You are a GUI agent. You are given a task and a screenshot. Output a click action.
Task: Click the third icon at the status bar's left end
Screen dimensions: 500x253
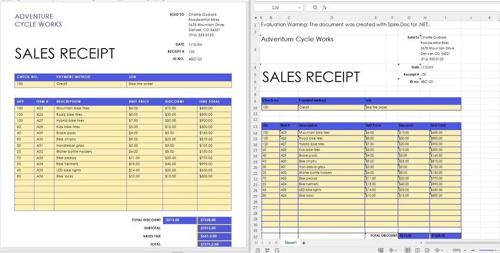(277, 251)
